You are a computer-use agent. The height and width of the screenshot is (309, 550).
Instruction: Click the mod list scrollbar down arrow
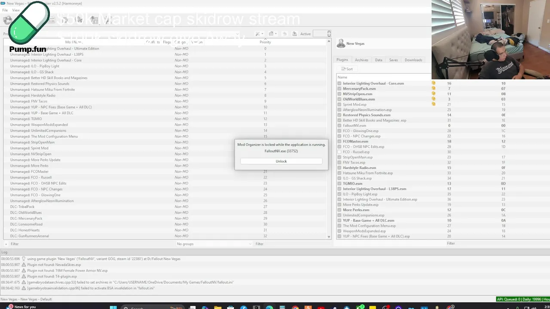click(x=329, y=237)
